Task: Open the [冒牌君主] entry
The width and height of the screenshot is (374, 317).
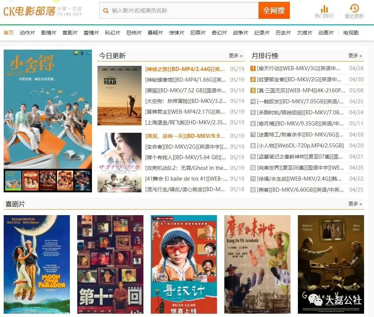Action: point(185,112)
